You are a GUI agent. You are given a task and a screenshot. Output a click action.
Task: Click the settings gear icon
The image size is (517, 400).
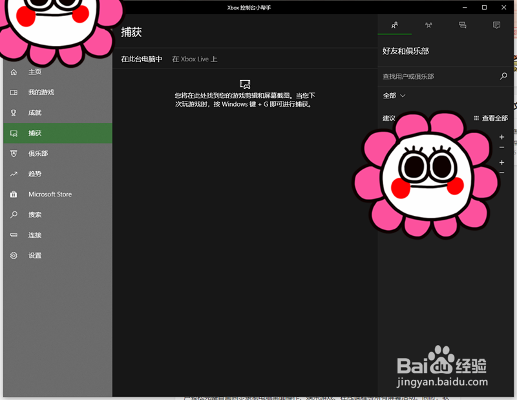[14, 255]
